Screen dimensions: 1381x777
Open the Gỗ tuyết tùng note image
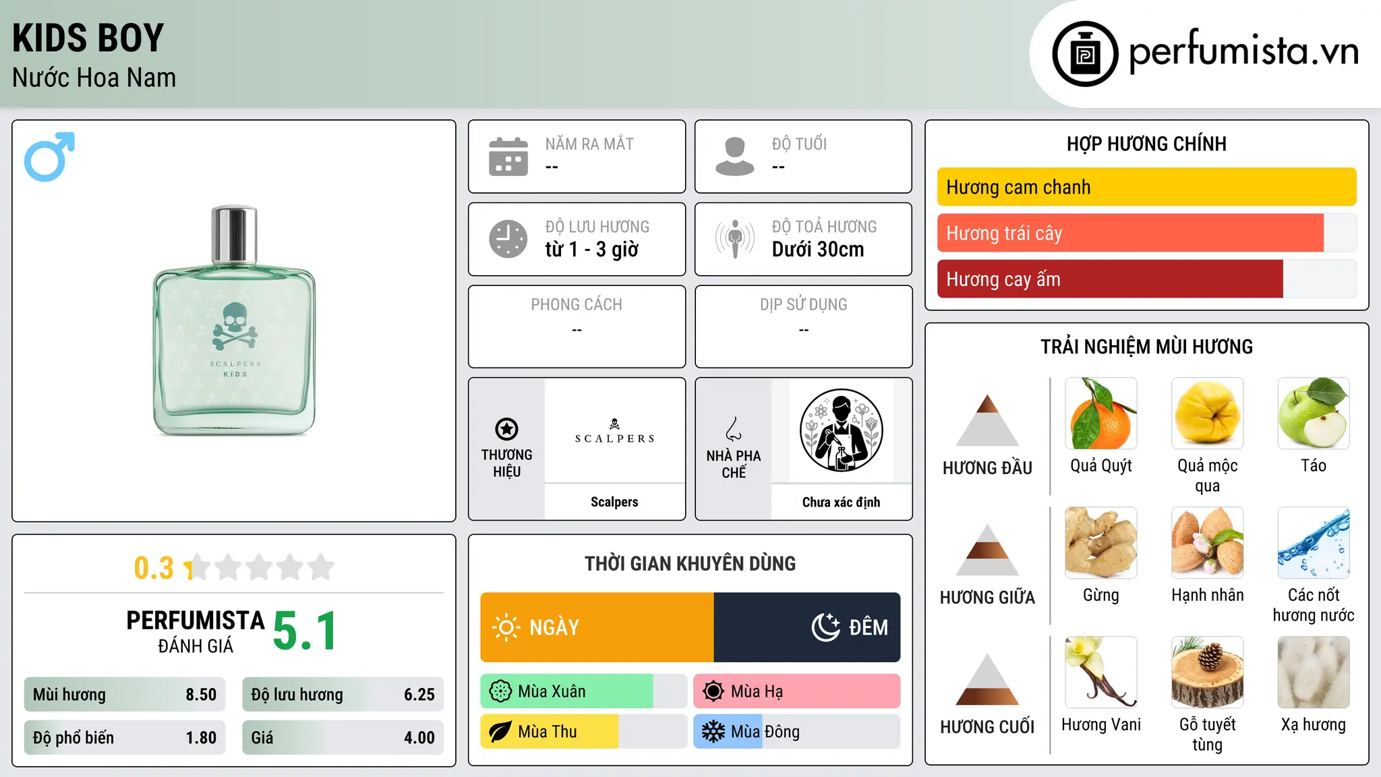tap(1207, 672)
